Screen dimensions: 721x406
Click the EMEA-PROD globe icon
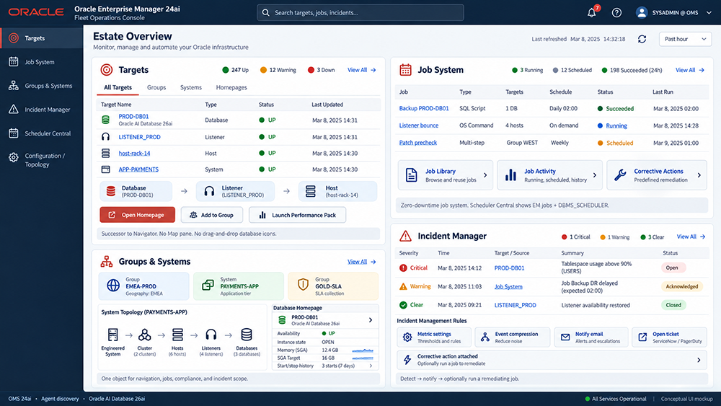tap(113, 286)
